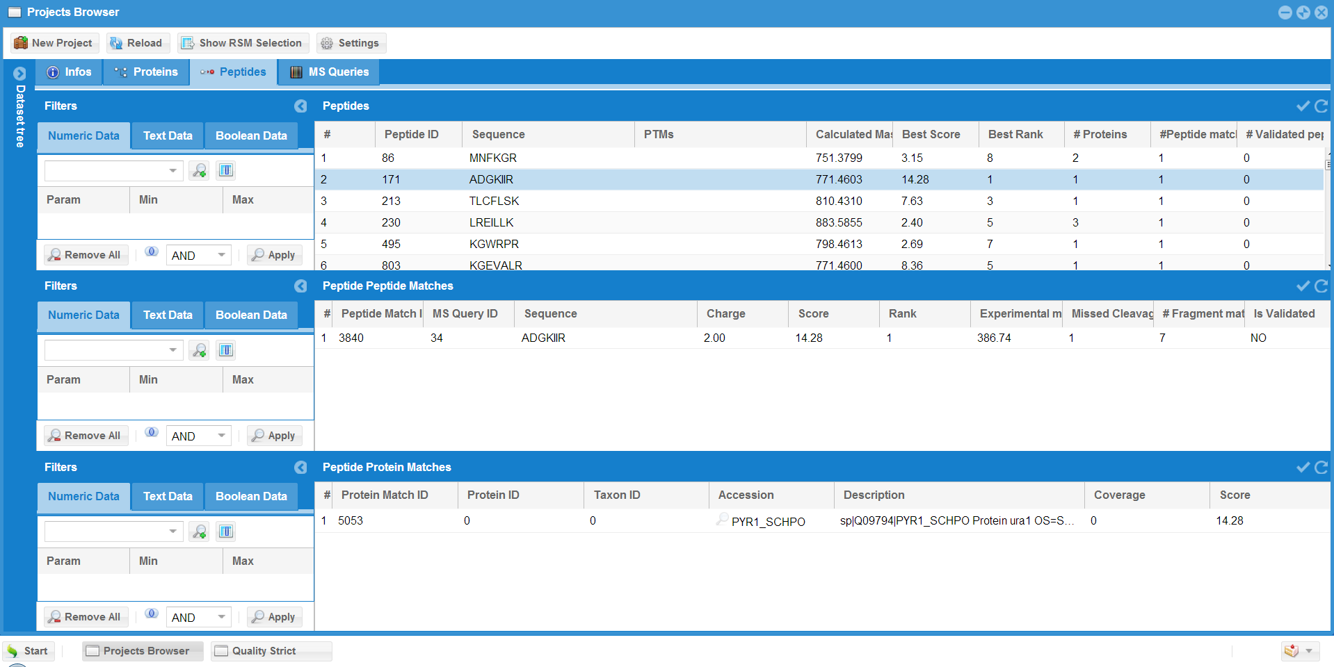Screen dimensions: 1334x667
Task: Collapse the Peptide Peptide Matches Filters panel
Action: pos(300,286)
